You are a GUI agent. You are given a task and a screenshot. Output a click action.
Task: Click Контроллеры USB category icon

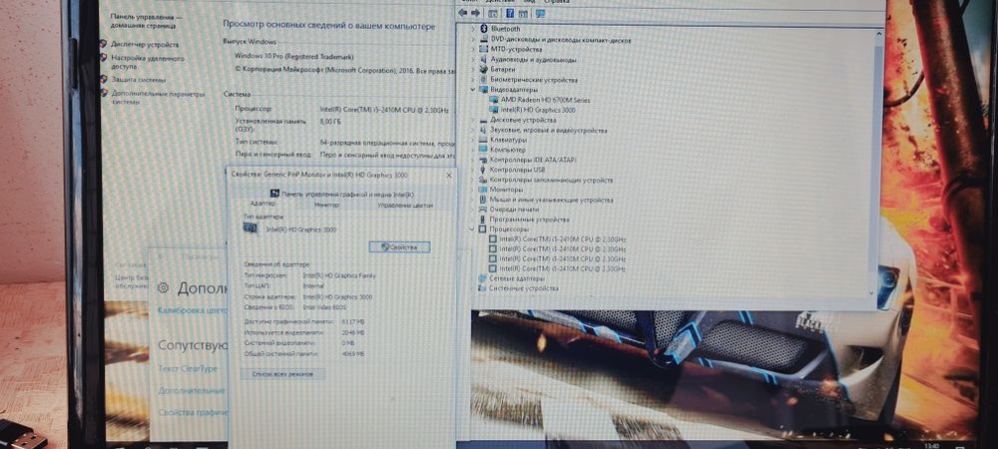pos(483,170)
